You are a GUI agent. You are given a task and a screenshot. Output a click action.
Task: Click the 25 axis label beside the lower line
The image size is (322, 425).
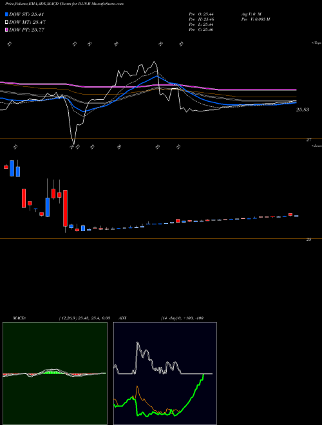[308, 240]
